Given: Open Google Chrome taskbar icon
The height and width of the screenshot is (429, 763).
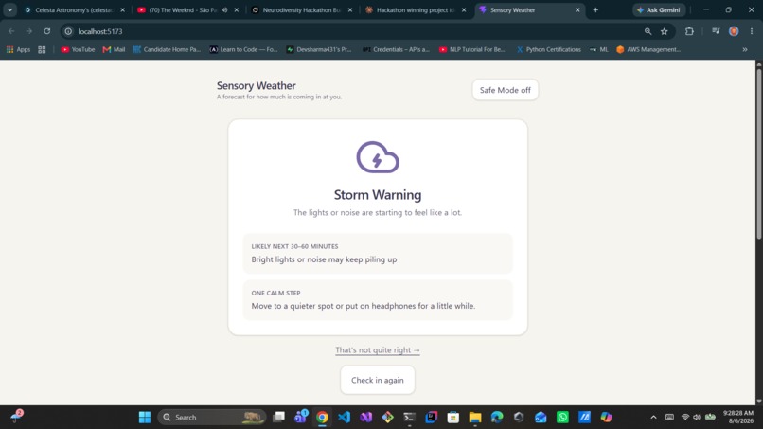Looking at the screenshot, I should tap(322, 418).
